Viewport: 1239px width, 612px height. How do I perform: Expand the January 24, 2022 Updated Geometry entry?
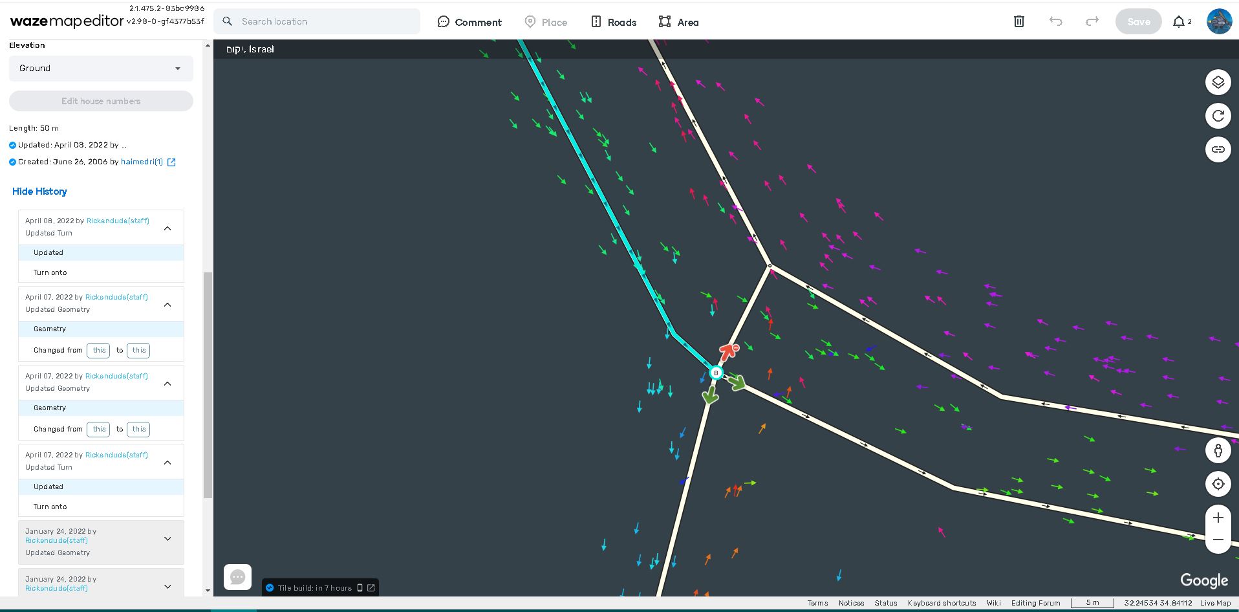[167, 539]
